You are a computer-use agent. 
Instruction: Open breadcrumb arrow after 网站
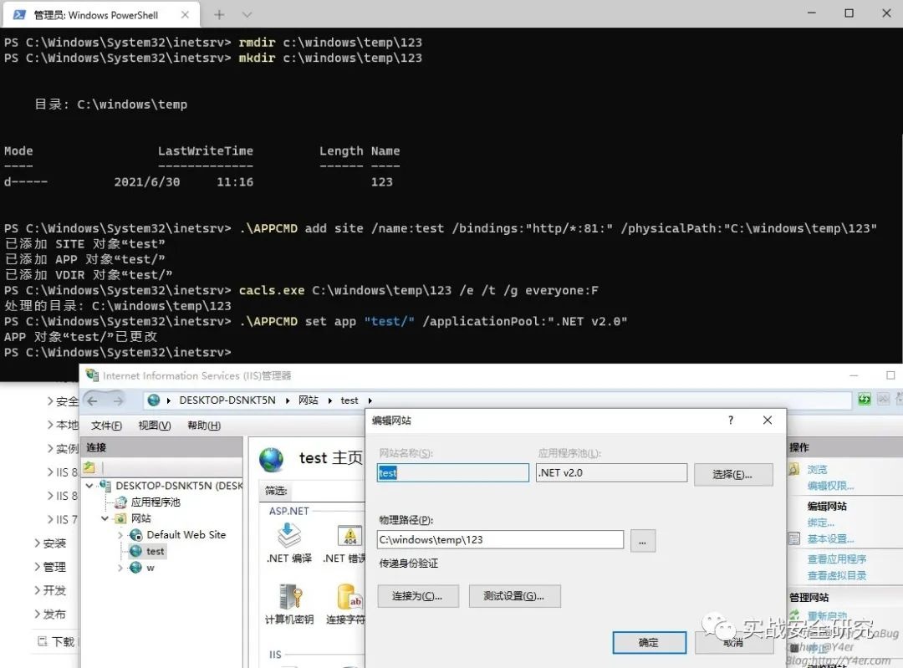click(330, 400)
